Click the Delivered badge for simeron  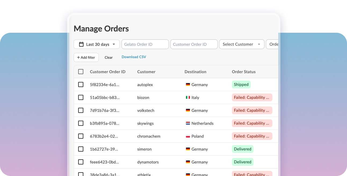click(243, 149)
